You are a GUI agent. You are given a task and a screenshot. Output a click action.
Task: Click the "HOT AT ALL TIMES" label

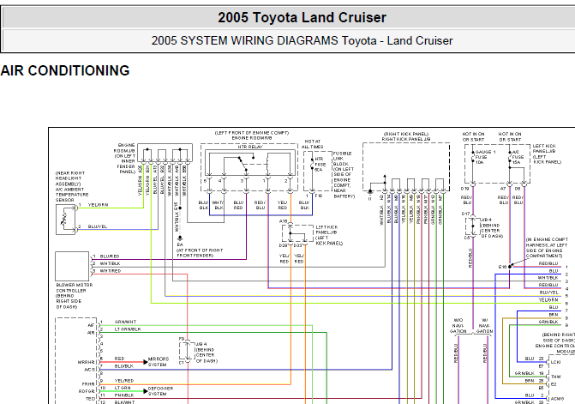(x=313, y=144)
